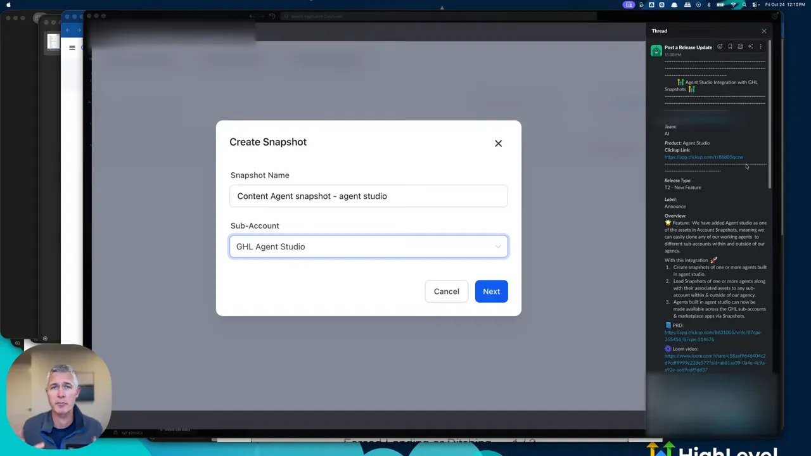Click the list icon in message toolbar
This screenshot has height=456, width=811.
click(x=740, y=46)
